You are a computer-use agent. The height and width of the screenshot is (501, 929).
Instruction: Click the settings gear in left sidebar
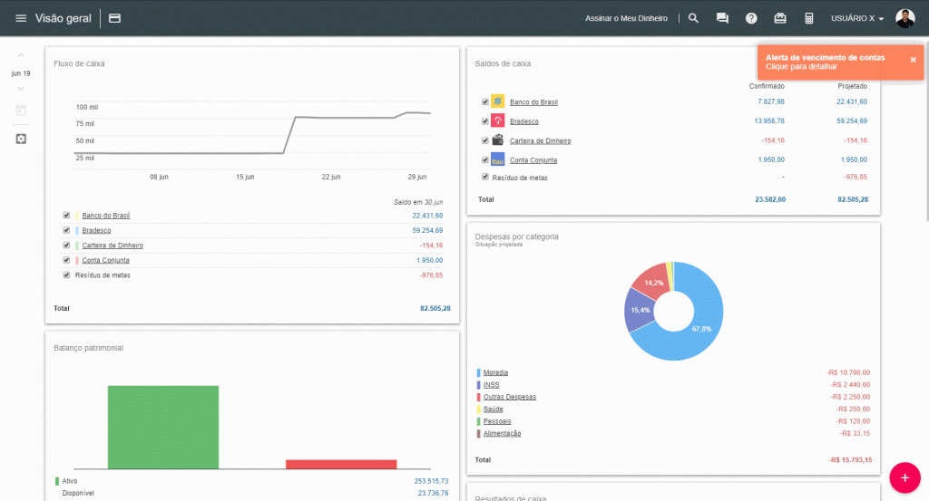tap(21, 139)
